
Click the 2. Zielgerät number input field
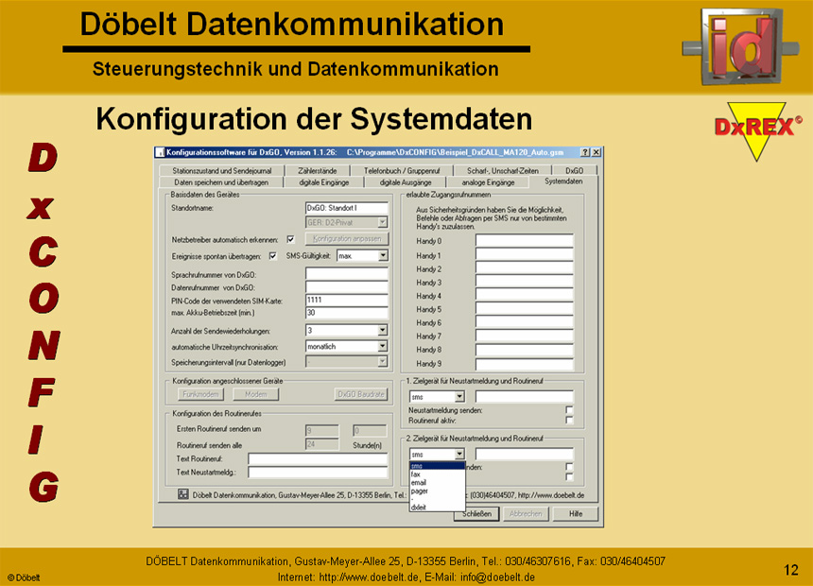point(525,455)
